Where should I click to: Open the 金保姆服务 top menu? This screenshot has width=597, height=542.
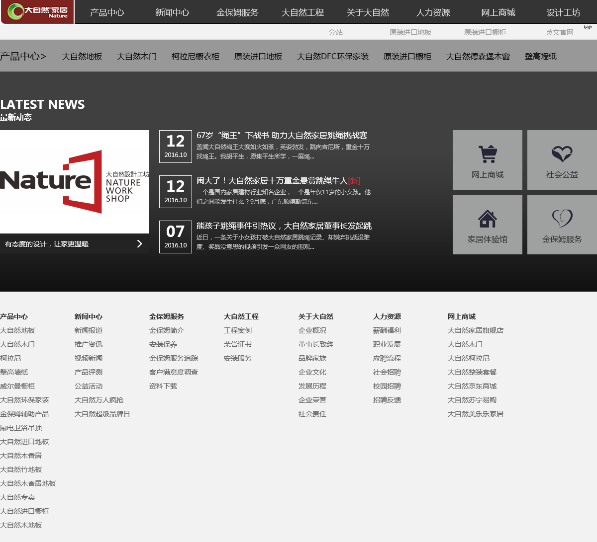237,12
